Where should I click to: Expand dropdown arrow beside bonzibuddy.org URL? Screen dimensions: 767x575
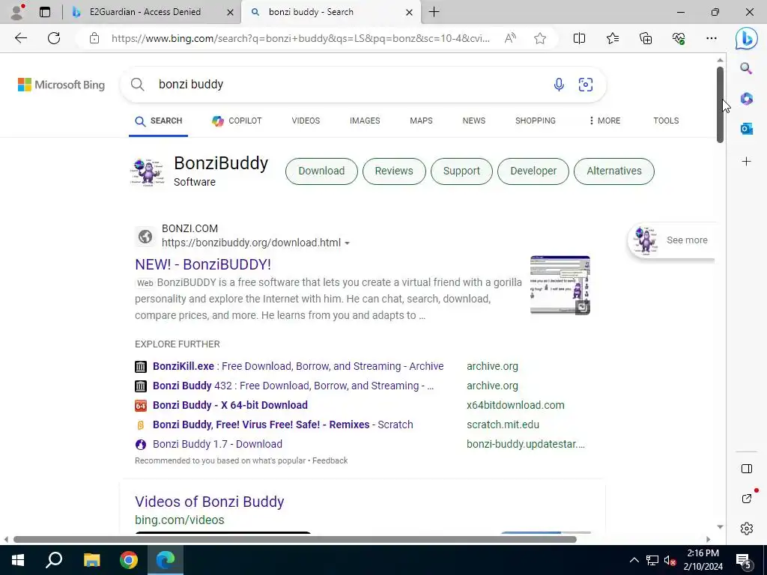click(x=347, y=243)
